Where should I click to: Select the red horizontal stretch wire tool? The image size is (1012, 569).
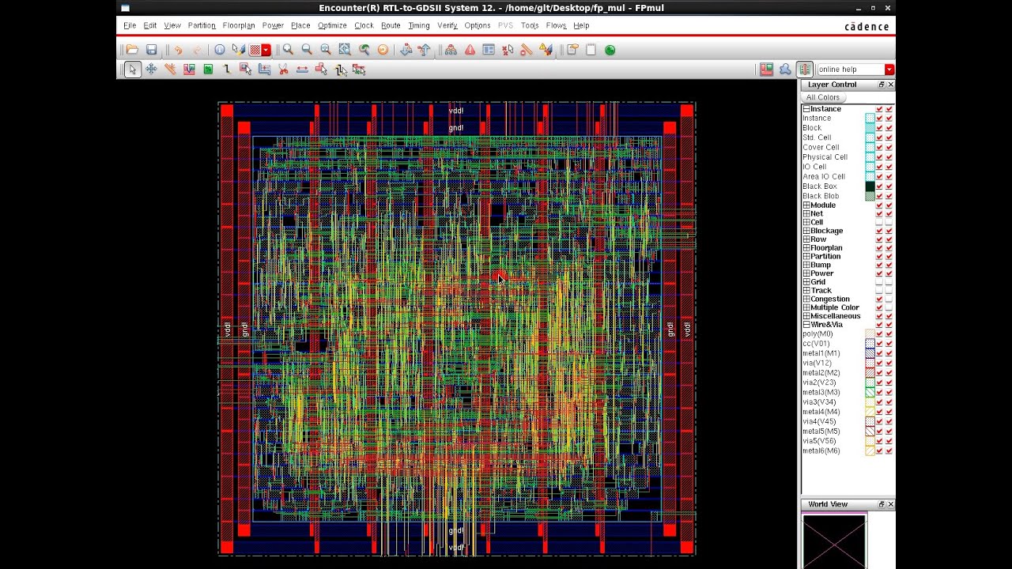coord(302,70)
